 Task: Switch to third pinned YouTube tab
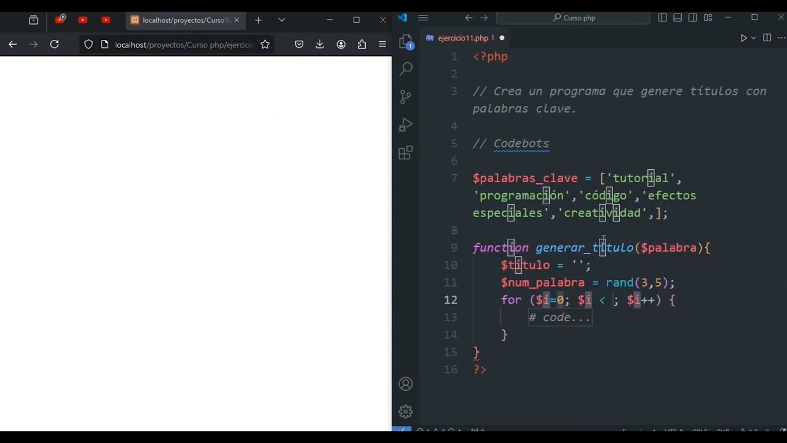pos(106,20)
